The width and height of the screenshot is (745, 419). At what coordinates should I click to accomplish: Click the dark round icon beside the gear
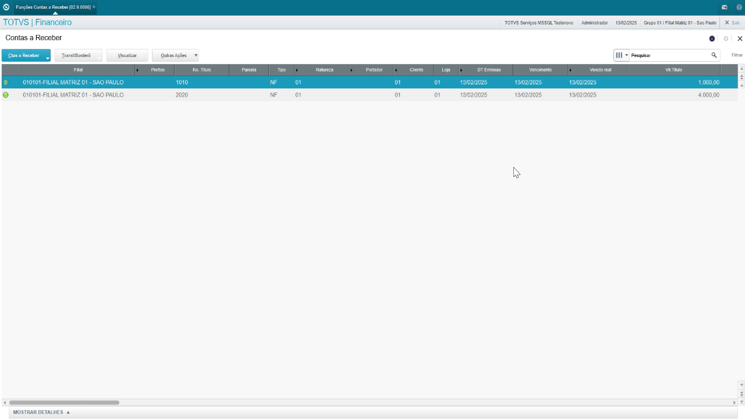click(712, 38)
